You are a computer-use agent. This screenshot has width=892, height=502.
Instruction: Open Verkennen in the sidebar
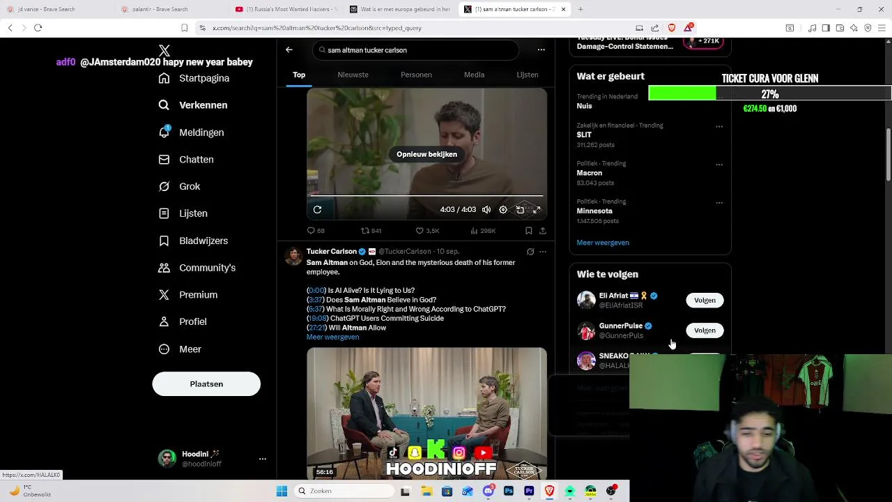[193, 105]
